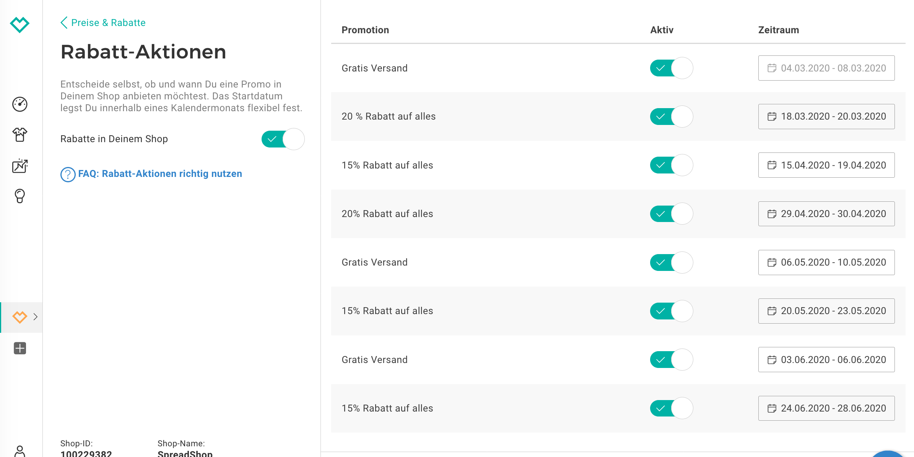Viewport: 914px width, 457px height.
Task: Open the designs image icon
Action: (x=20, y=166)
